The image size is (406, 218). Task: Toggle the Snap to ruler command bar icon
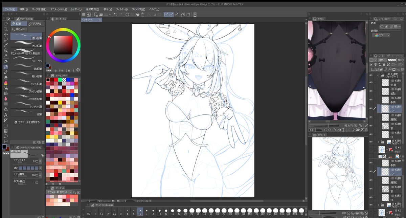click(x=166, y=15)
